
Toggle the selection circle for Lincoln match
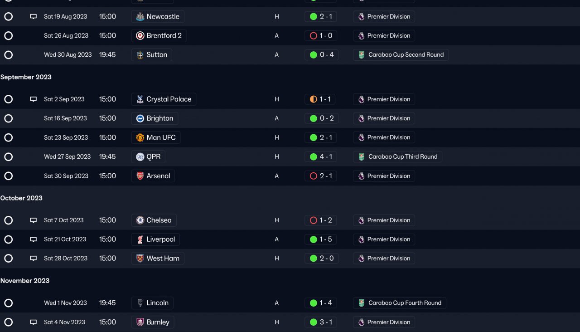(8, 303)
